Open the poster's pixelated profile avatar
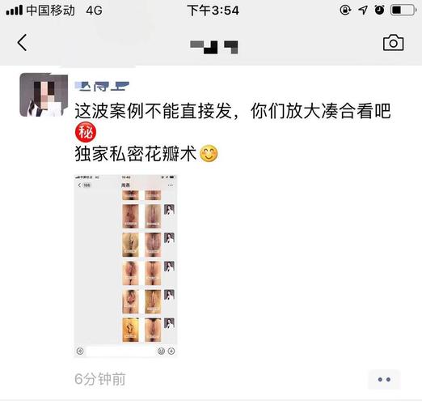The width and height of the screenshot is (422, 405). click(x=44, y=95)
